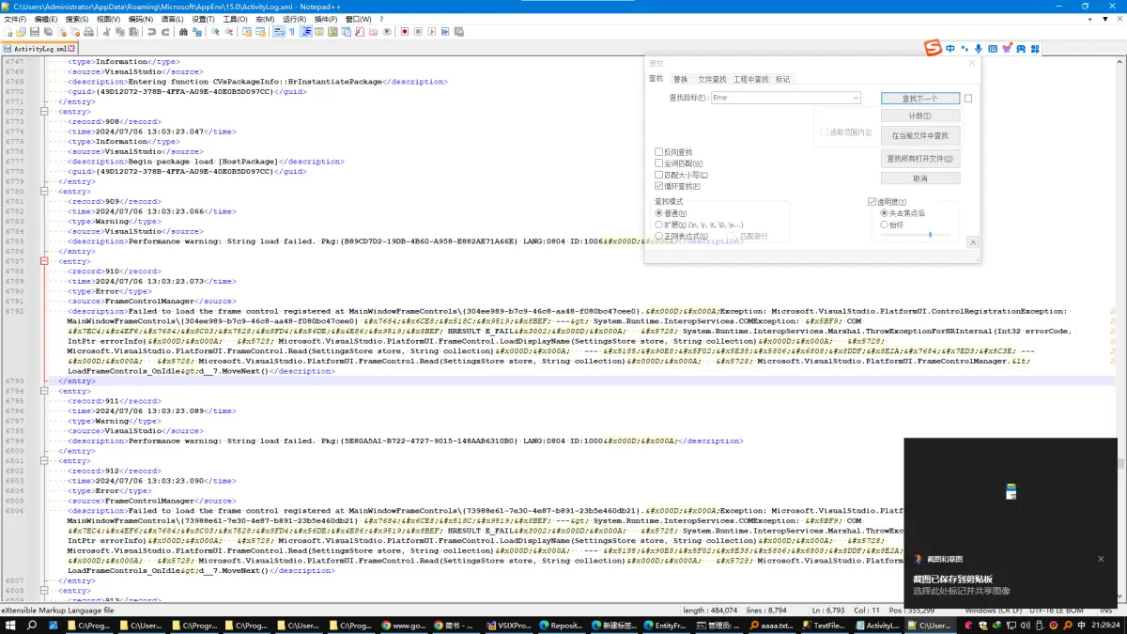This screenshot has width=1127, height=634.
Task: Collapse the entry fold at line 6808
Action: click(43, 591)
